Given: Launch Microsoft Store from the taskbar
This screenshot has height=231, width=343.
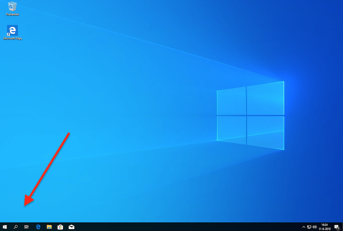Looking at the screenshot, I should pyautogui.click(x=60, y=227).
